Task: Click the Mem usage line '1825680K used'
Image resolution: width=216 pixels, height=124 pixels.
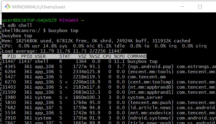Action: pos(96,41)
